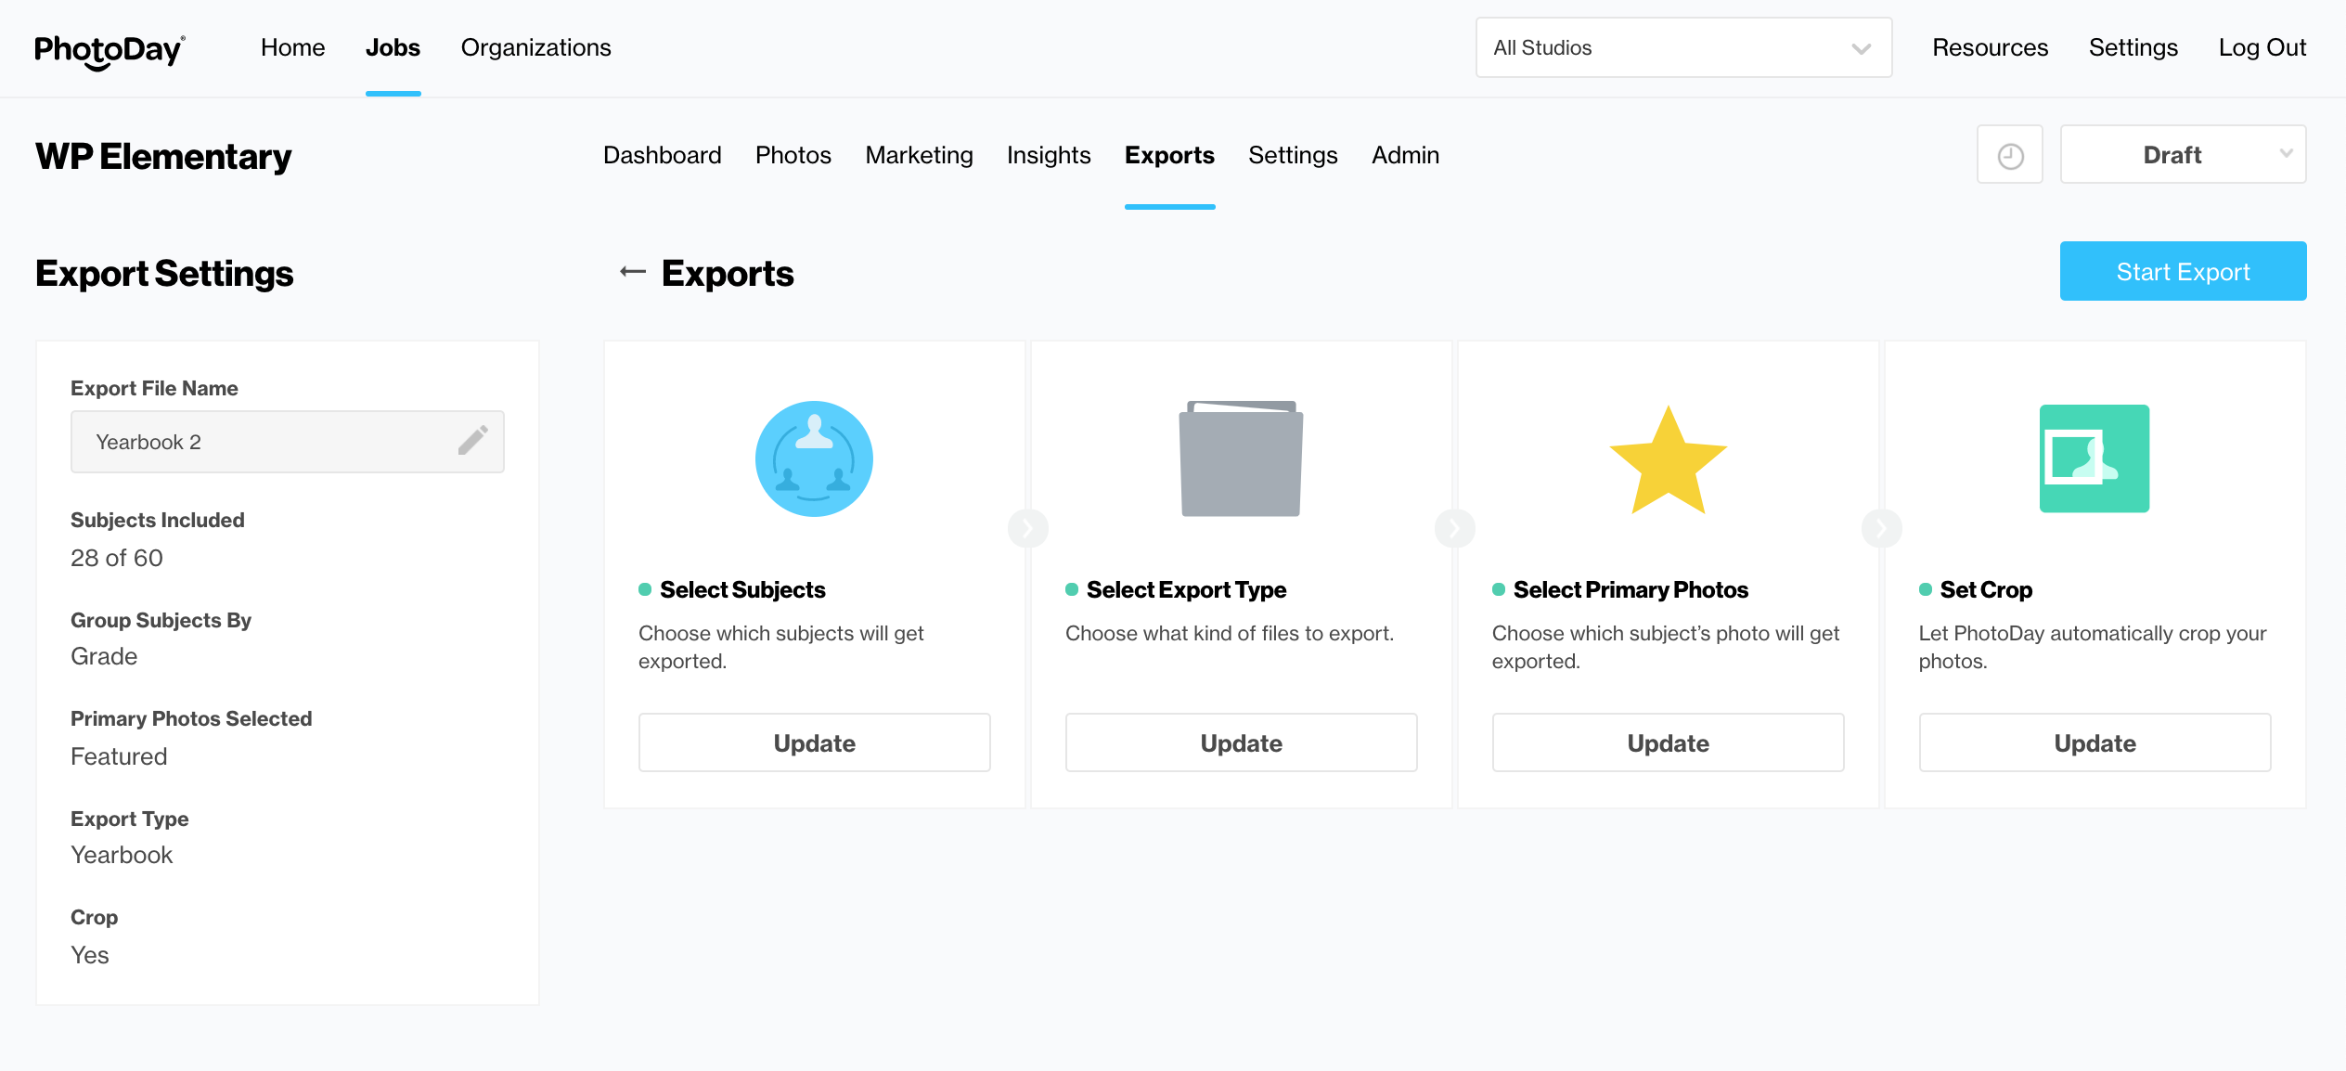Screen dimensions: 2346x1071
Task: Open Organizations in top navigation
Action: pyautogui.click(x=535, y=47)
